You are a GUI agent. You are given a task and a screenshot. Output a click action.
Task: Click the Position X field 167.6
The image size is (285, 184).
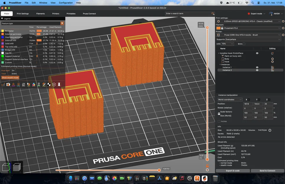coord(248,104)
